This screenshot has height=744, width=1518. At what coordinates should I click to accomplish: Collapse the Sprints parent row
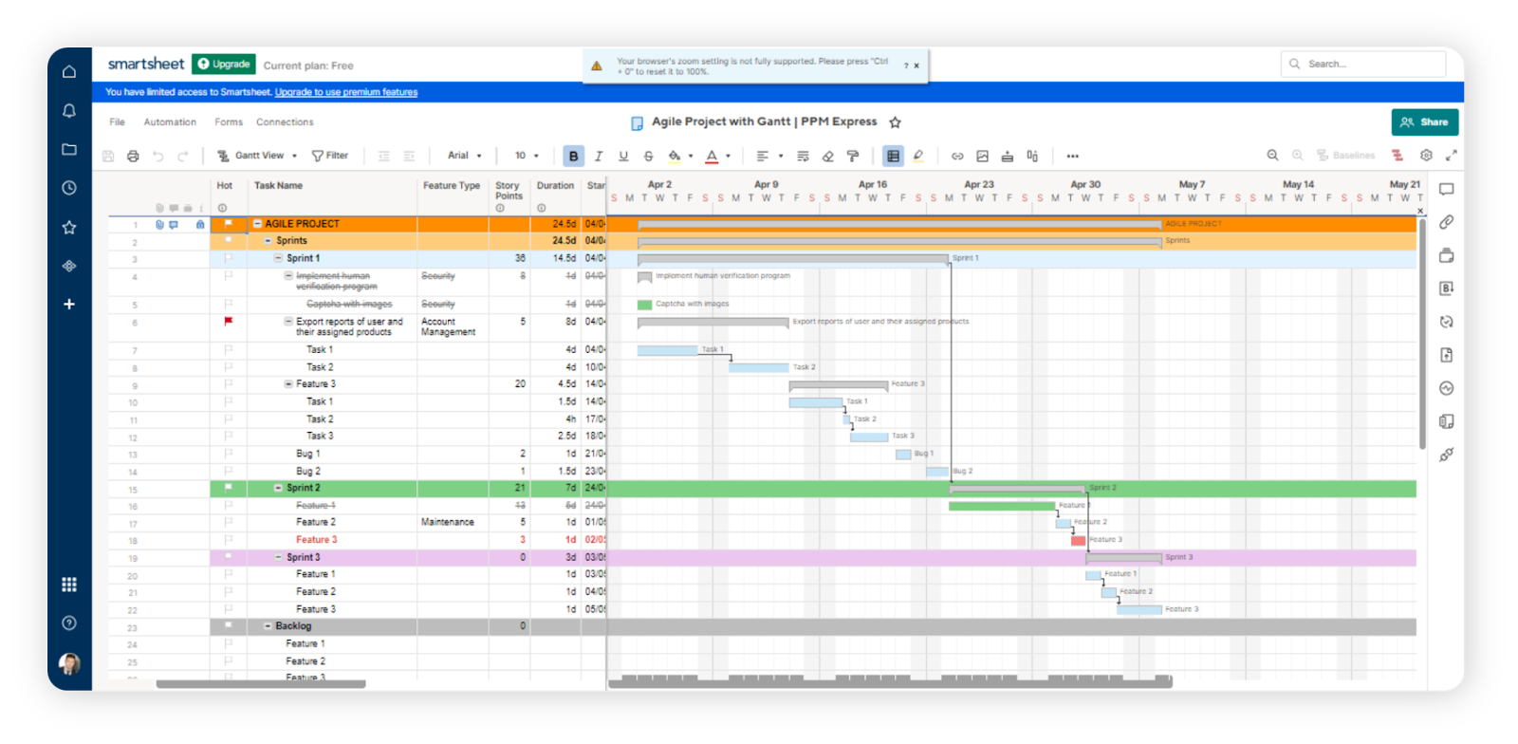tap(268, 241)
